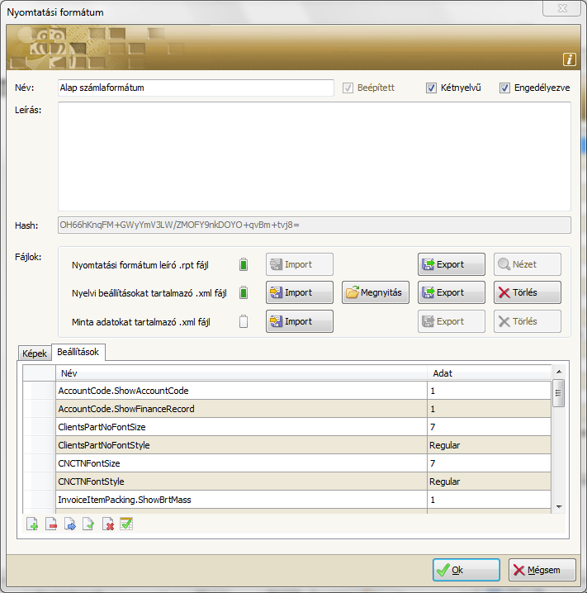Click the table icon with green checkmark

126,524
